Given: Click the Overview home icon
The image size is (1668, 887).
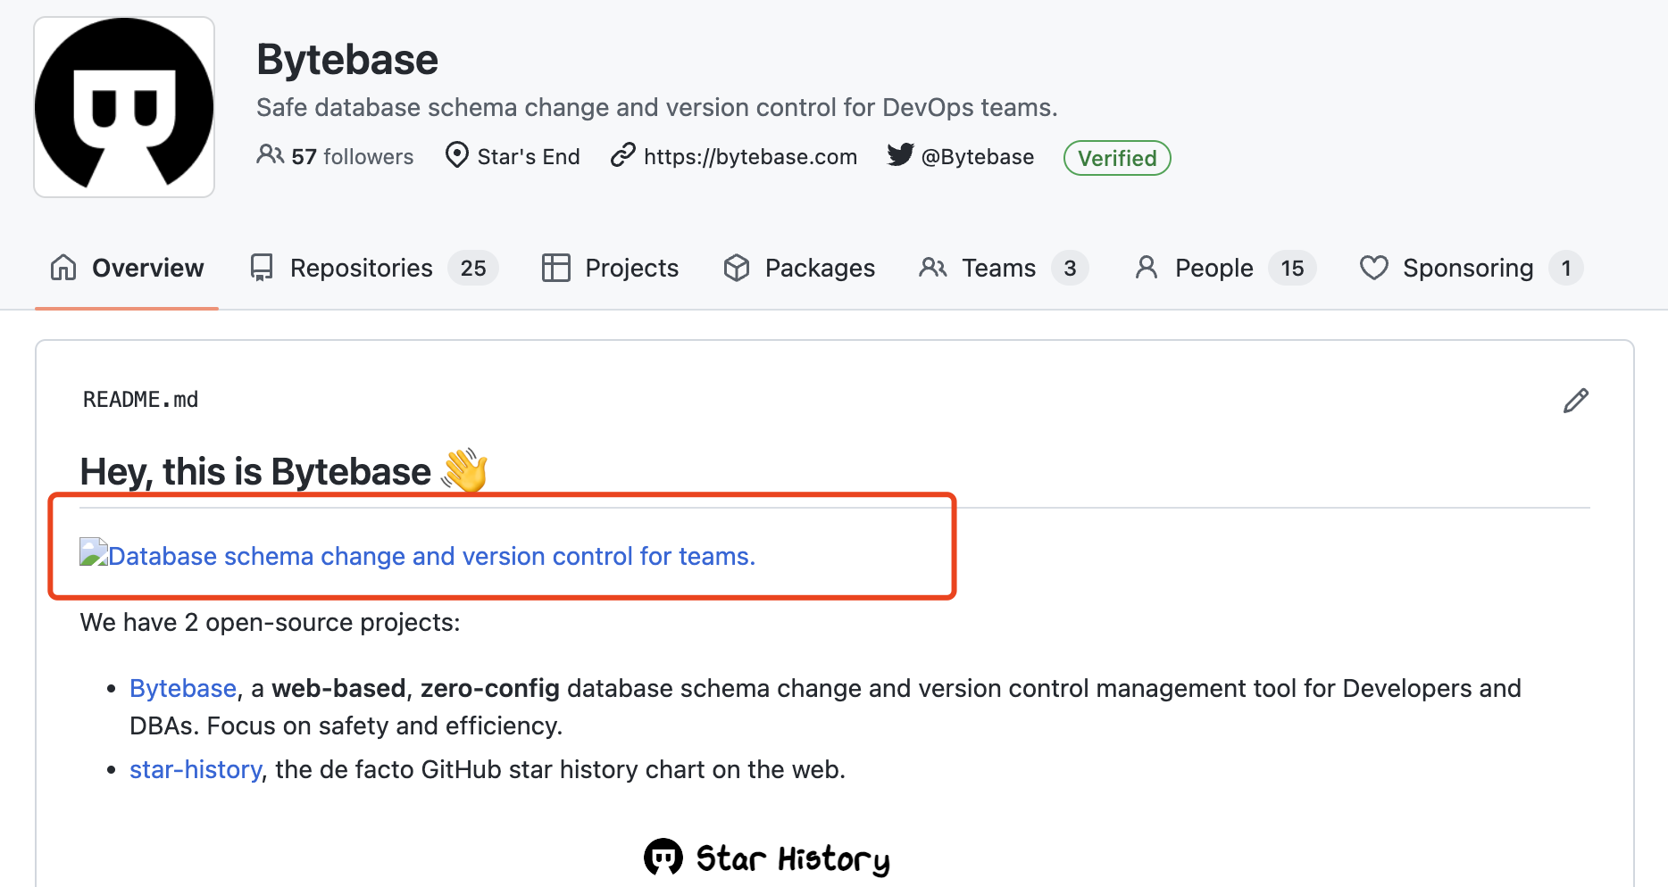Looking at the screenshot, I should pos(63,268).
